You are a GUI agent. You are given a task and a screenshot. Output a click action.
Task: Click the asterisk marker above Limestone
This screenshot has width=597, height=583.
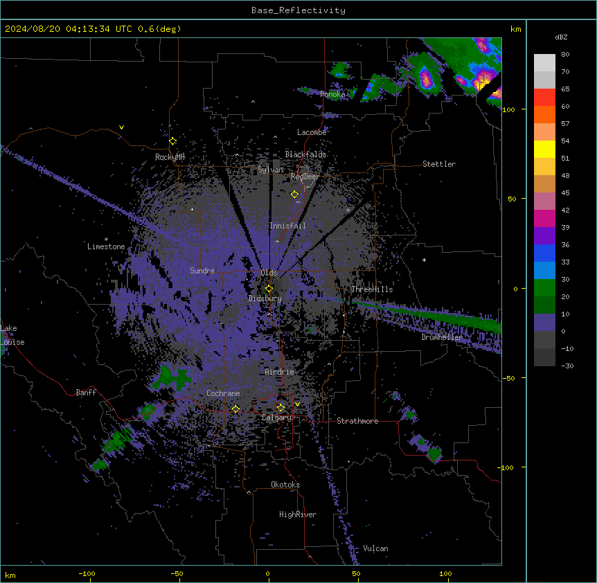pos(106,240)
